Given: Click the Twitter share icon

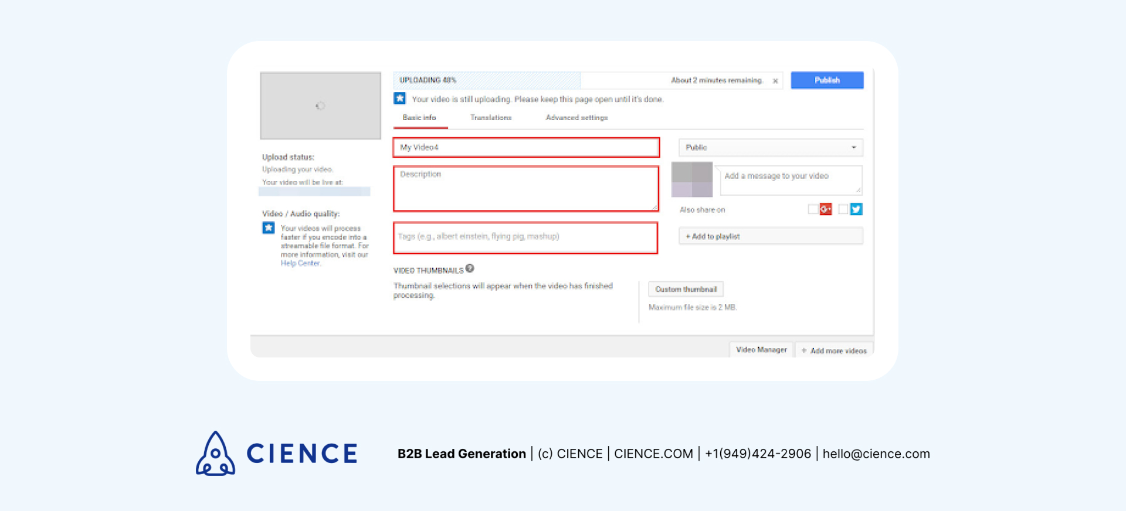Looking at the screenshot, I should click(856, 209).
